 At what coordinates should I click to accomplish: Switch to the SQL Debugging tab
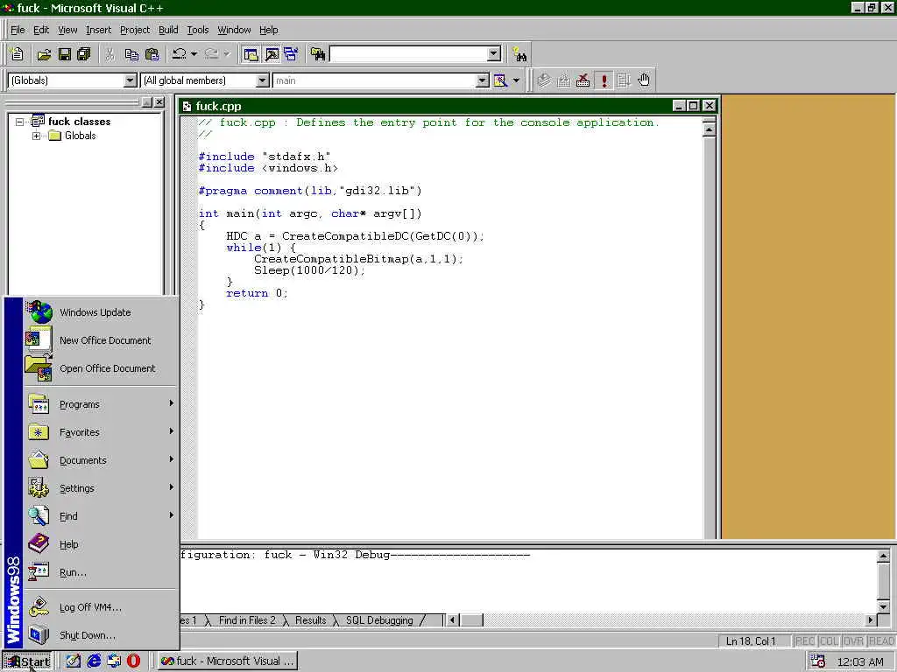[379, 620]
